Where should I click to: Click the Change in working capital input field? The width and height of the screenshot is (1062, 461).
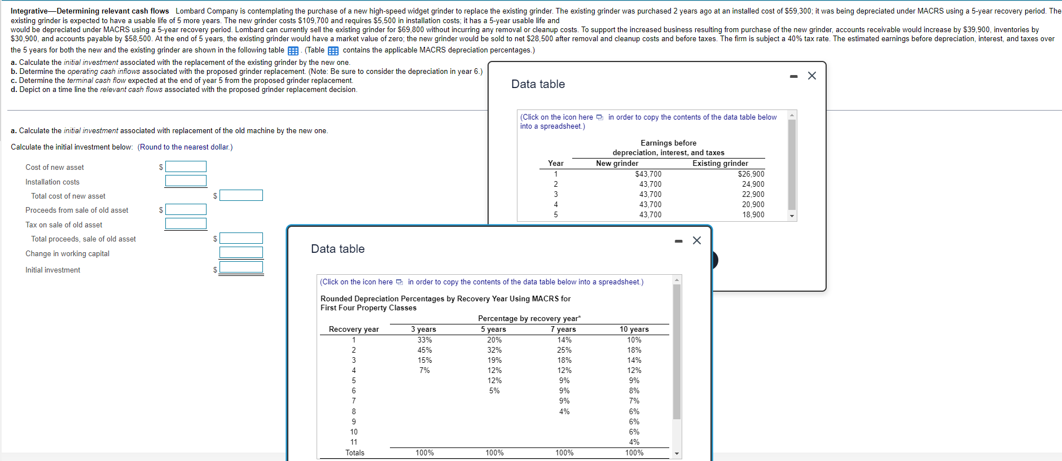241,253
